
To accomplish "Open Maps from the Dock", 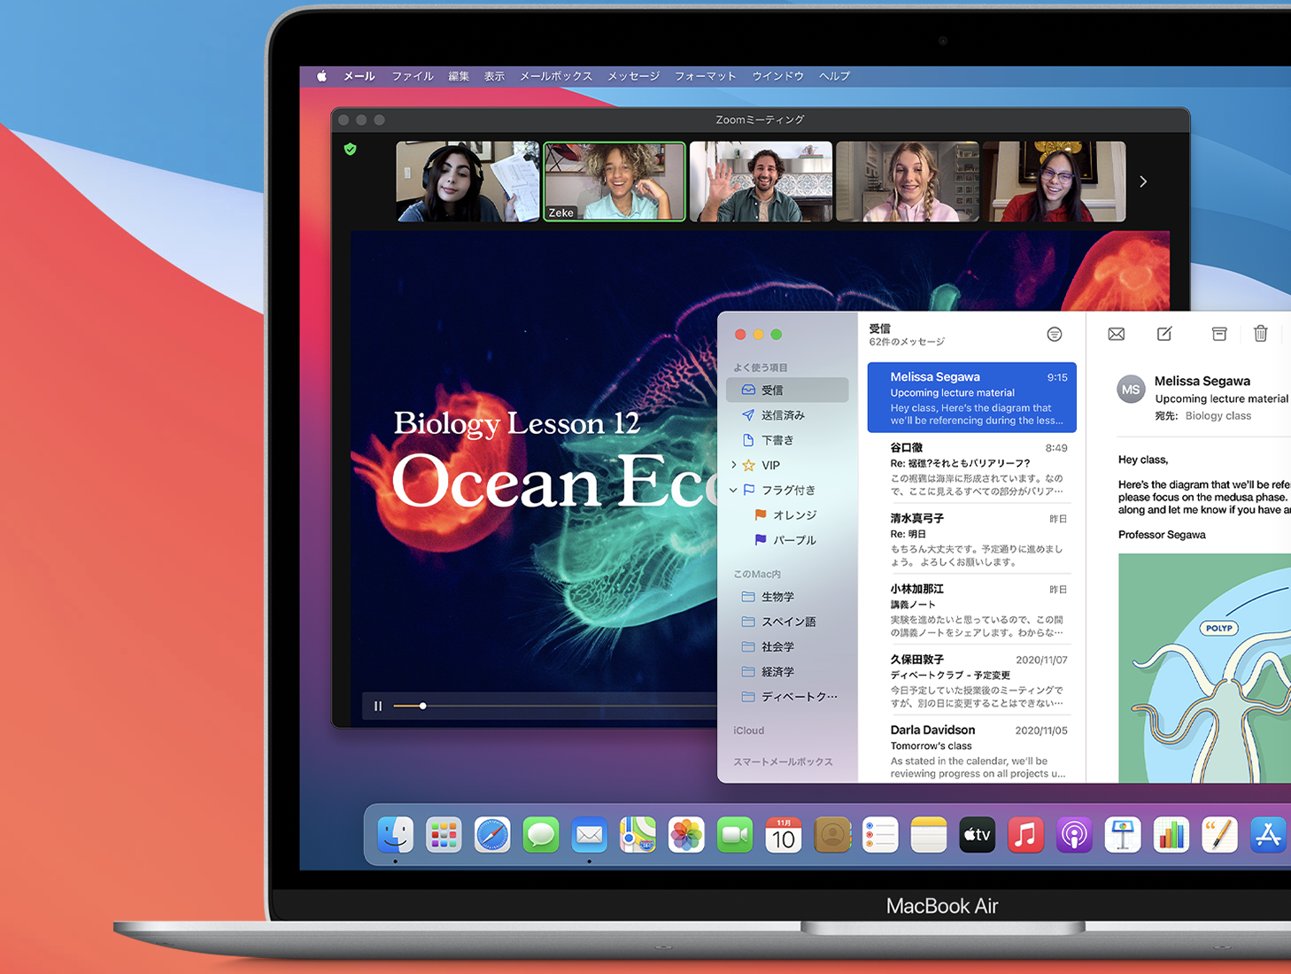I will (x=638, y=834).
